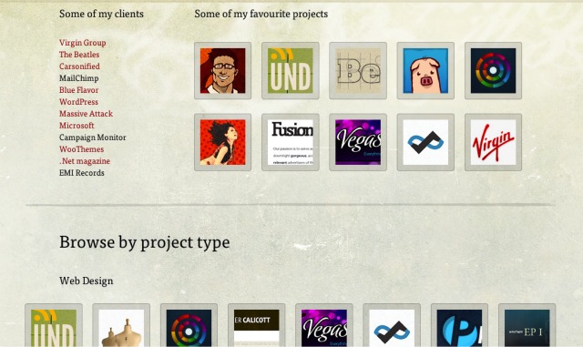Open the green UND favourite project thumbnail

291,71
